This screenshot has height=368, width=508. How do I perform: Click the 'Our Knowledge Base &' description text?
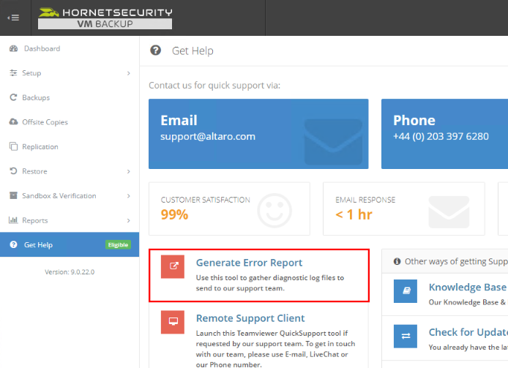pyautogui.click(x=467, y=302)
